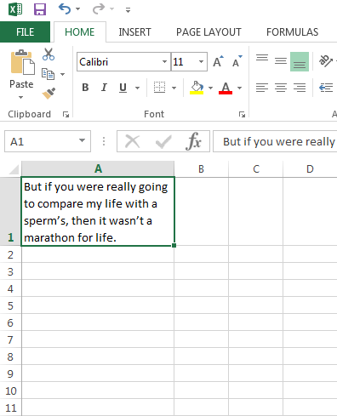The image size is (337, 416).
Task: Switch to the INSERT tab
Action: tap(134, 32)
